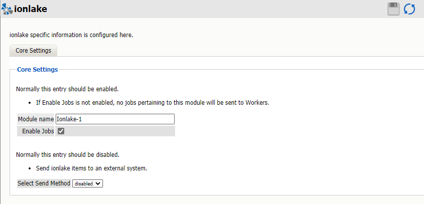Click the ionlake page title text
The height and width of the screenshot is (204, 424).
click(x=31, y=9)
